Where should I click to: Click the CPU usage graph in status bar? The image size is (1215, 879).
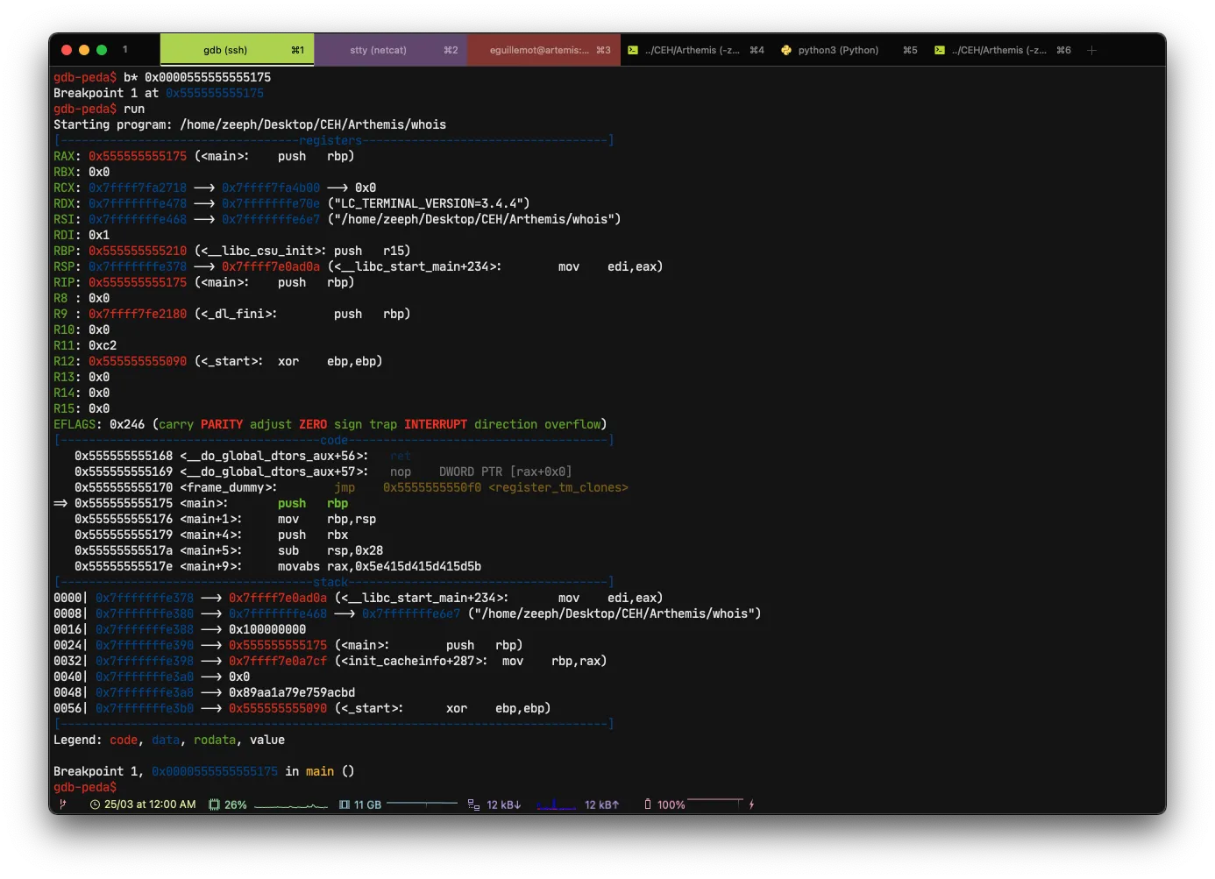pyautogui.click(x=290, y=805)
